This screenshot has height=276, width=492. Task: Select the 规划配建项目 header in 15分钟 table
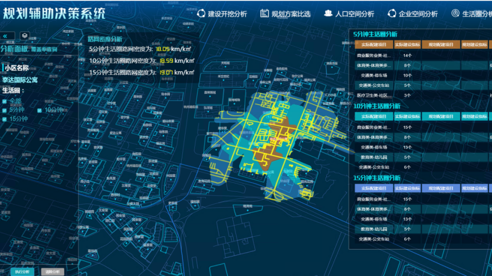(x=440, y=188)
